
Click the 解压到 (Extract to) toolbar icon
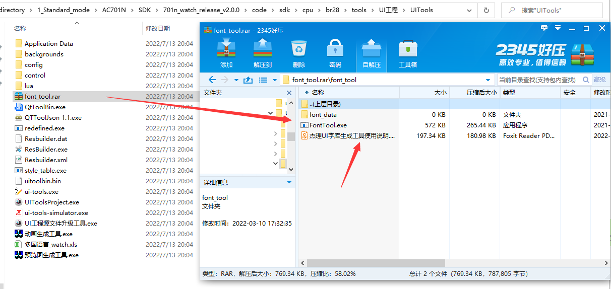pyautogui.click(x=263, y=48)
